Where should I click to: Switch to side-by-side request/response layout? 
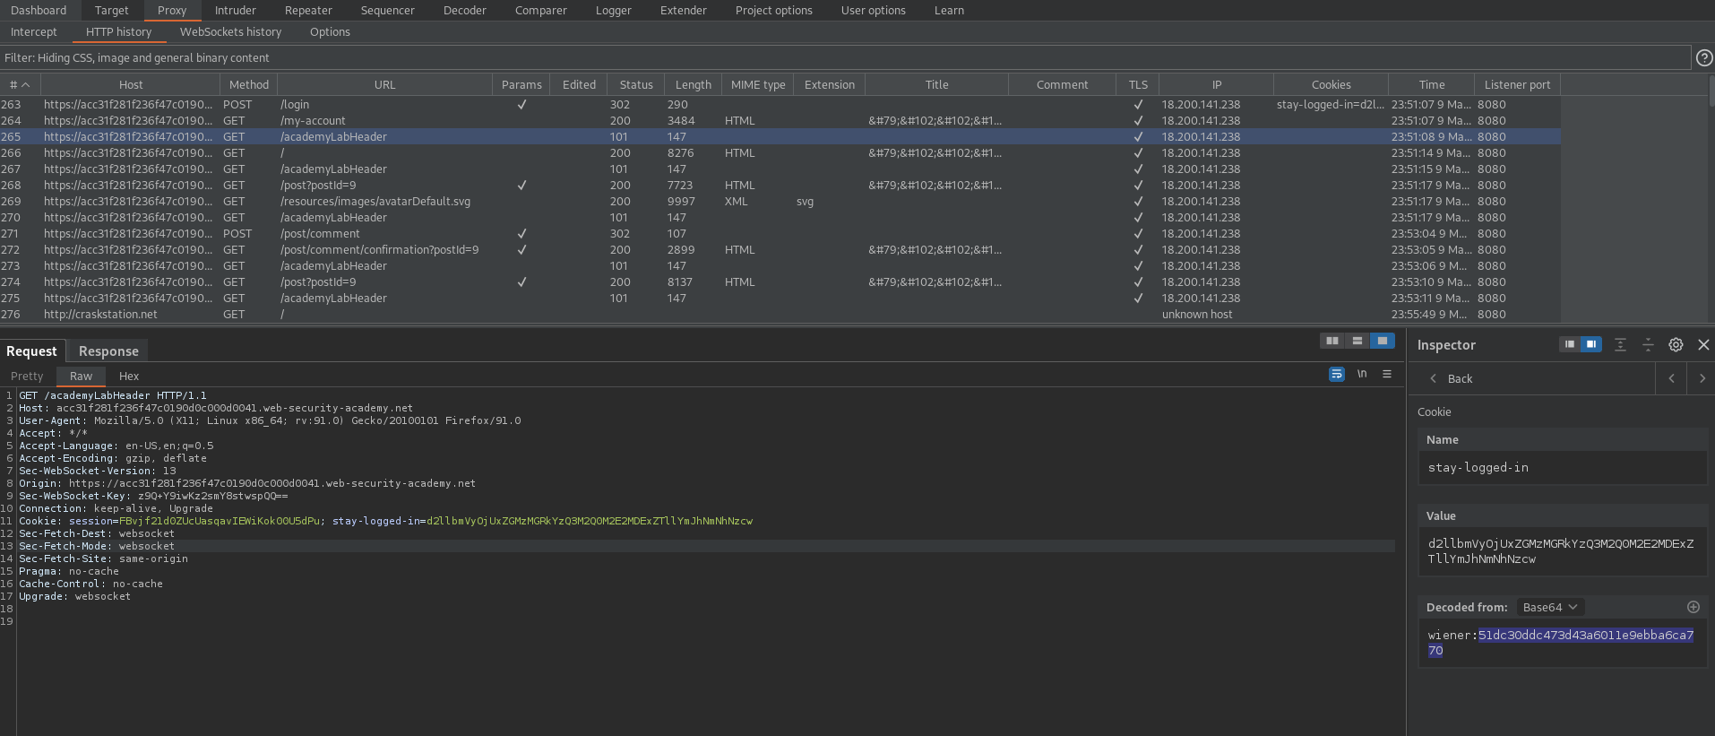pos(1332,341)
